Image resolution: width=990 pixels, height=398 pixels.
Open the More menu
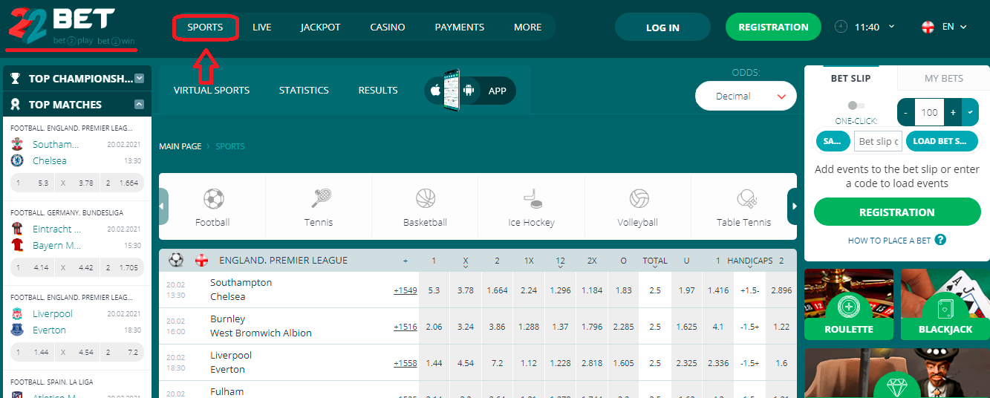click(x=528, y=27)
